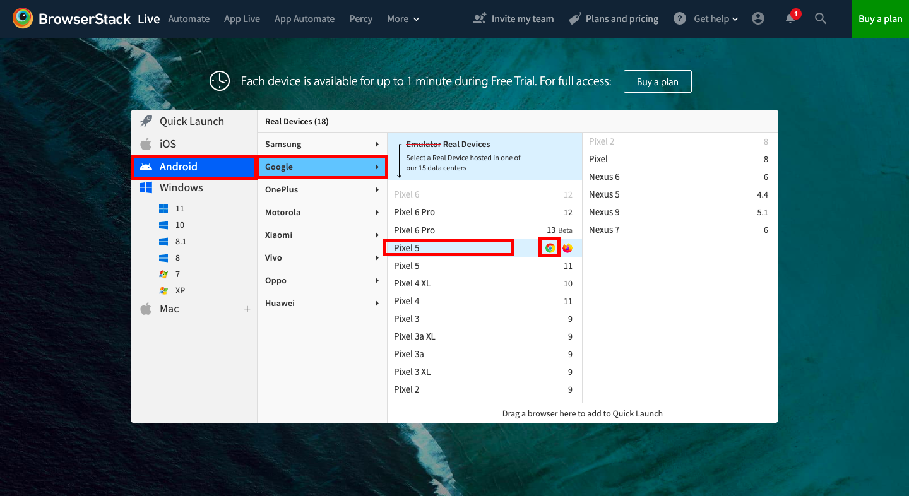Switch to the App Live product
This screenshot has width=909, height=496.
pyautogui.click(x=242, y=19)
